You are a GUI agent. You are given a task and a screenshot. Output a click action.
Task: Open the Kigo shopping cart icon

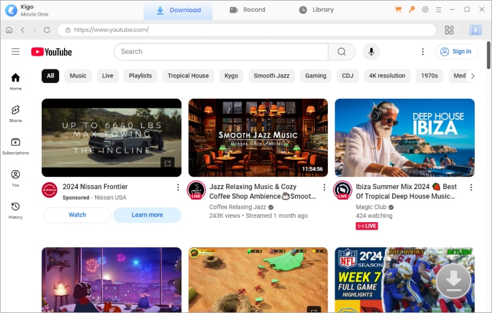click(398, 10)
